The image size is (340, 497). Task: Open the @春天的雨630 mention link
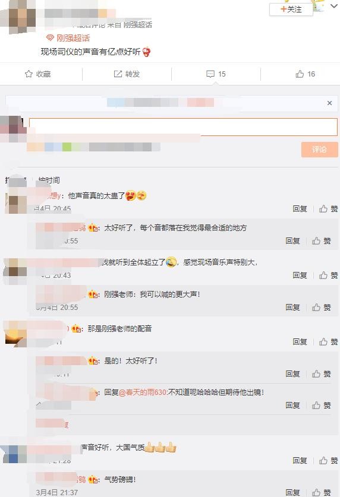(x=143, y=392)
